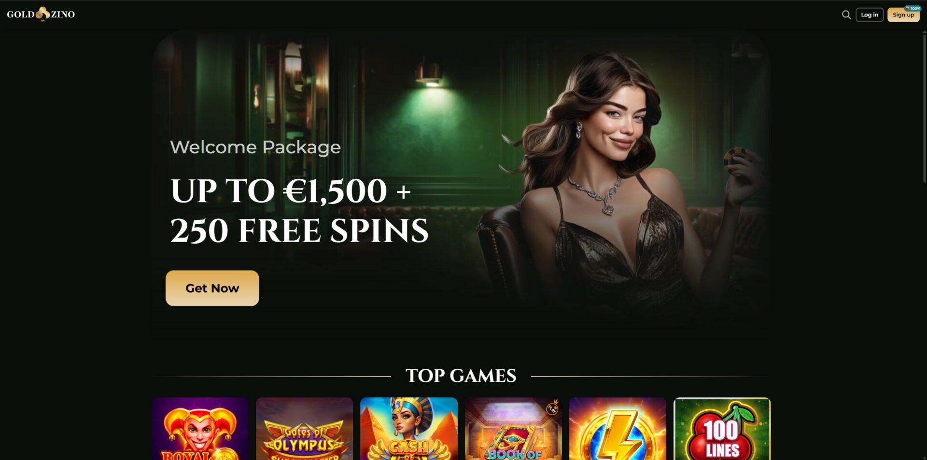Click the Get Now button
Screen dimensions: 927x460
pos(212,288)
